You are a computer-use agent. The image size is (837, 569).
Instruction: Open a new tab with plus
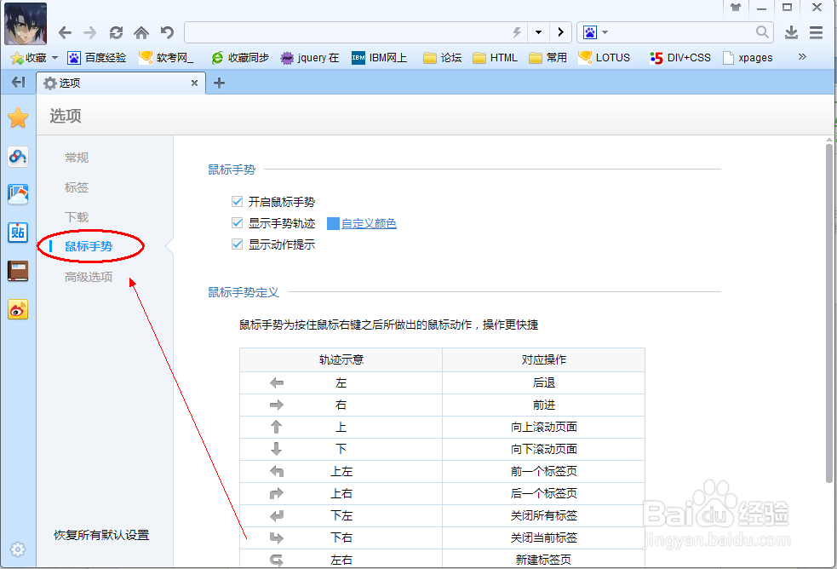tap(219, 83)
